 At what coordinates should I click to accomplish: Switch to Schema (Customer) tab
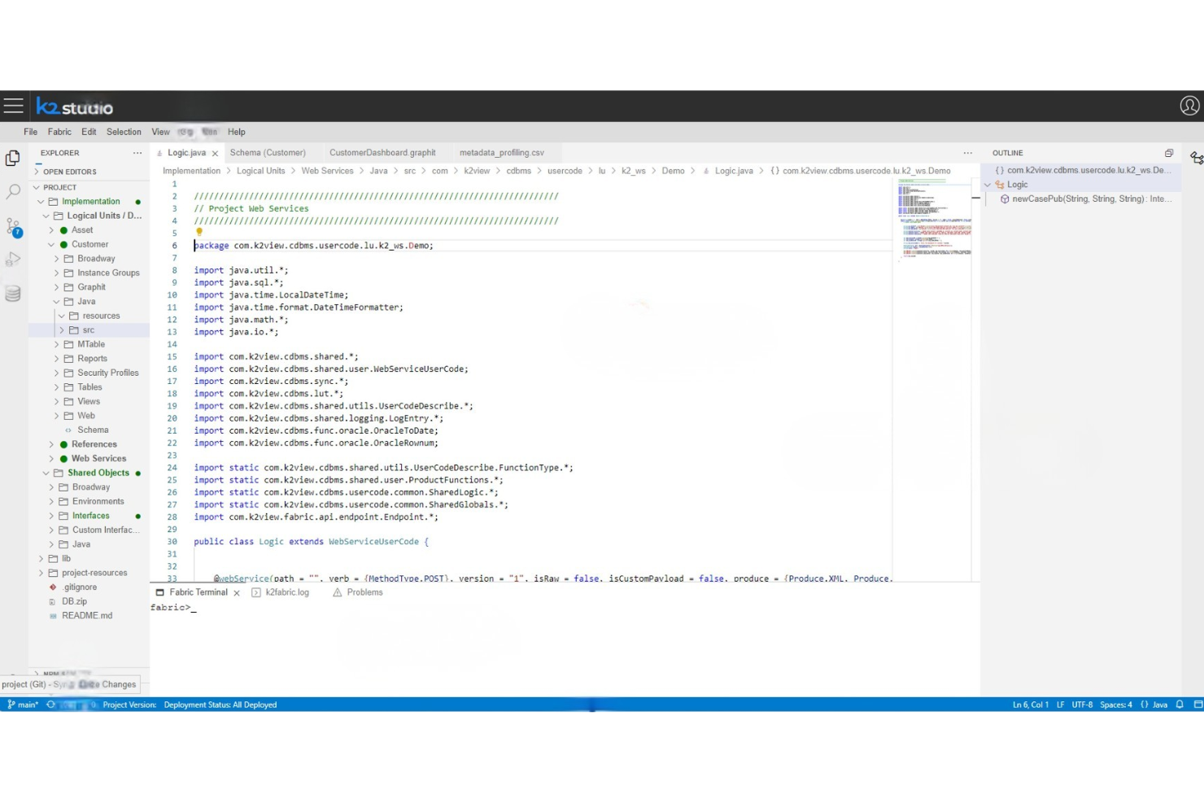tap(268, 153)
